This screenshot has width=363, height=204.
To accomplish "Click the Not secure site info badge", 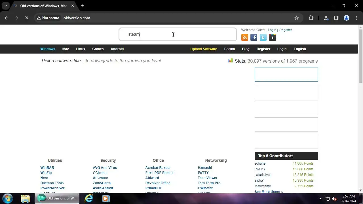I will (x=48, y=18).
